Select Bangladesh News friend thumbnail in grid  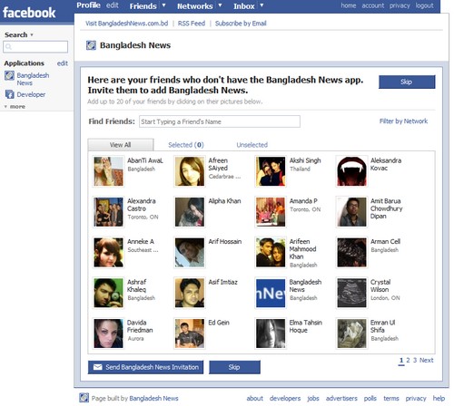[271, 293]
